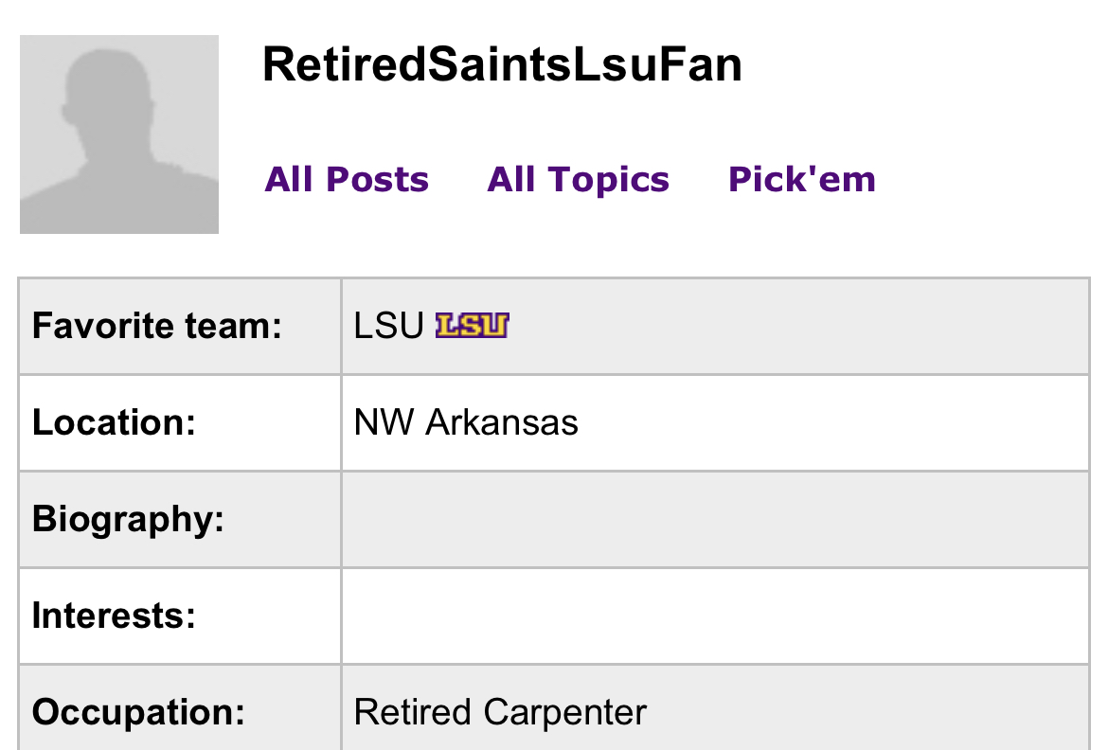Click the RetiredSaintsLsuFan username heading
The width and height of the screenshot is (1108, 750).
pos(502,65)
